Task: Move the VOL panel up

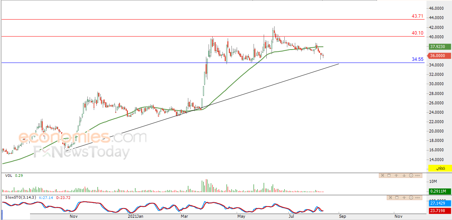Action: click(396, 175)
